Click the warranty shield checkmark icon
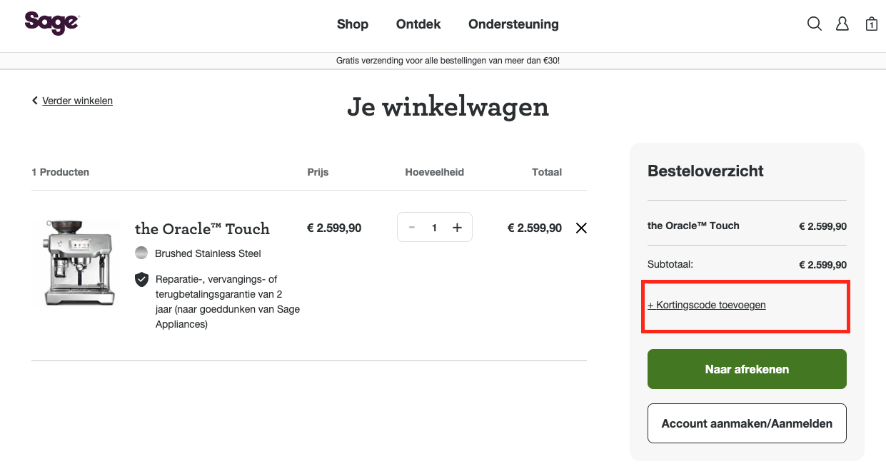The image size is (886, 464). (x=141, y=279)
